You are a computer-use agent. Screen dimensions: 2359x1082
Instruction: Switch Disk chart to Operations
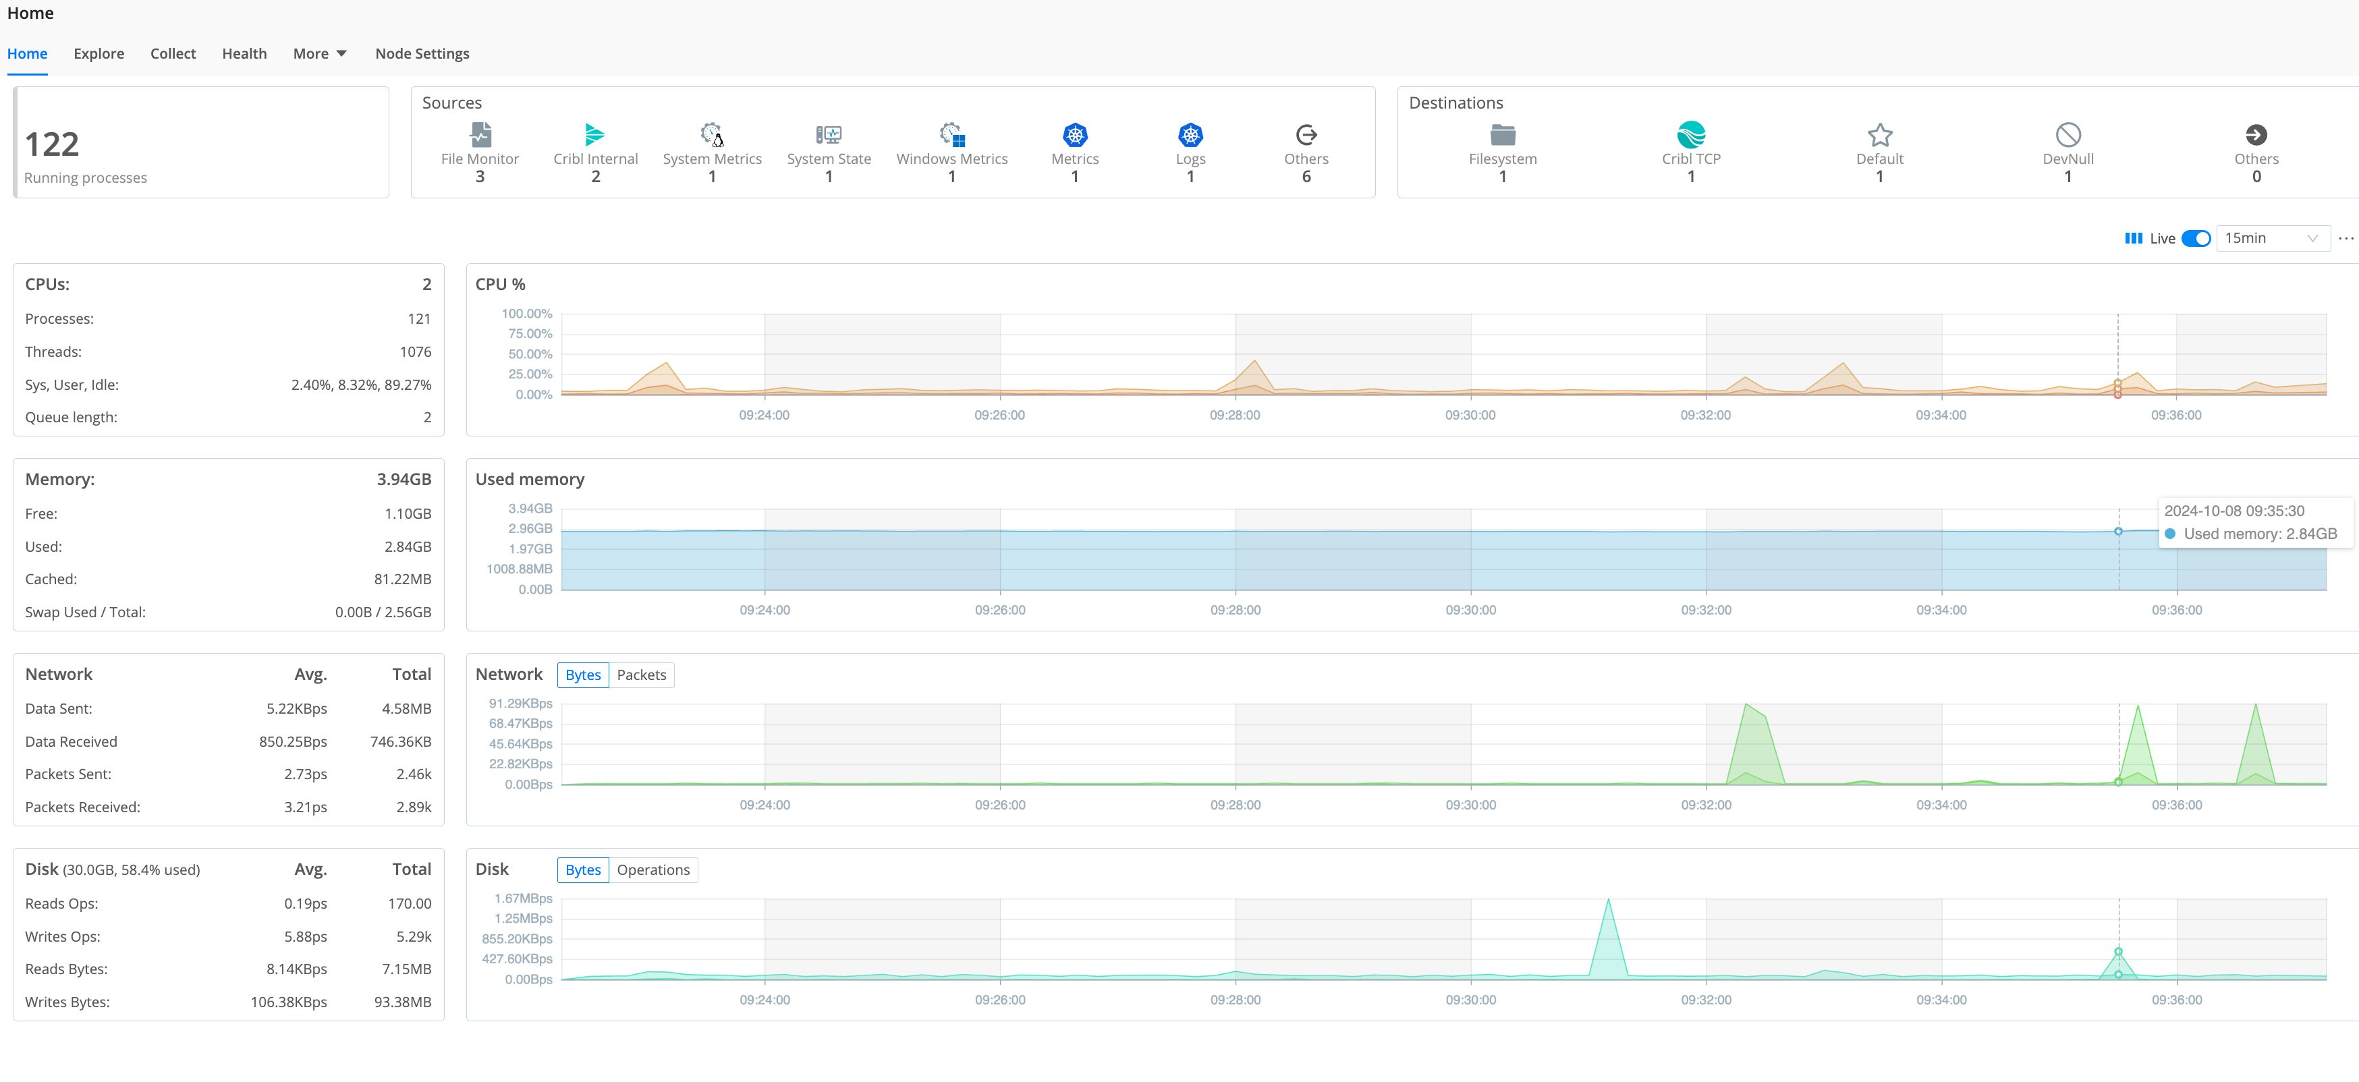tap(652, 870)
